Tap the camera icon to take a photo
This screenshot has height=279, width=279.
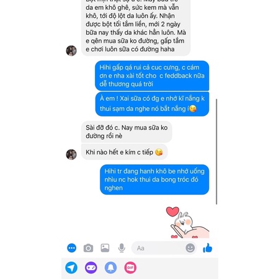(x=88, y=248)
